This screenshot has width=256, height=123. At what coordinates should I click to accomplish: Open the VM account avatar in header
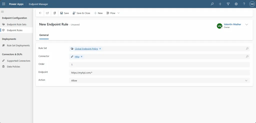252,4
